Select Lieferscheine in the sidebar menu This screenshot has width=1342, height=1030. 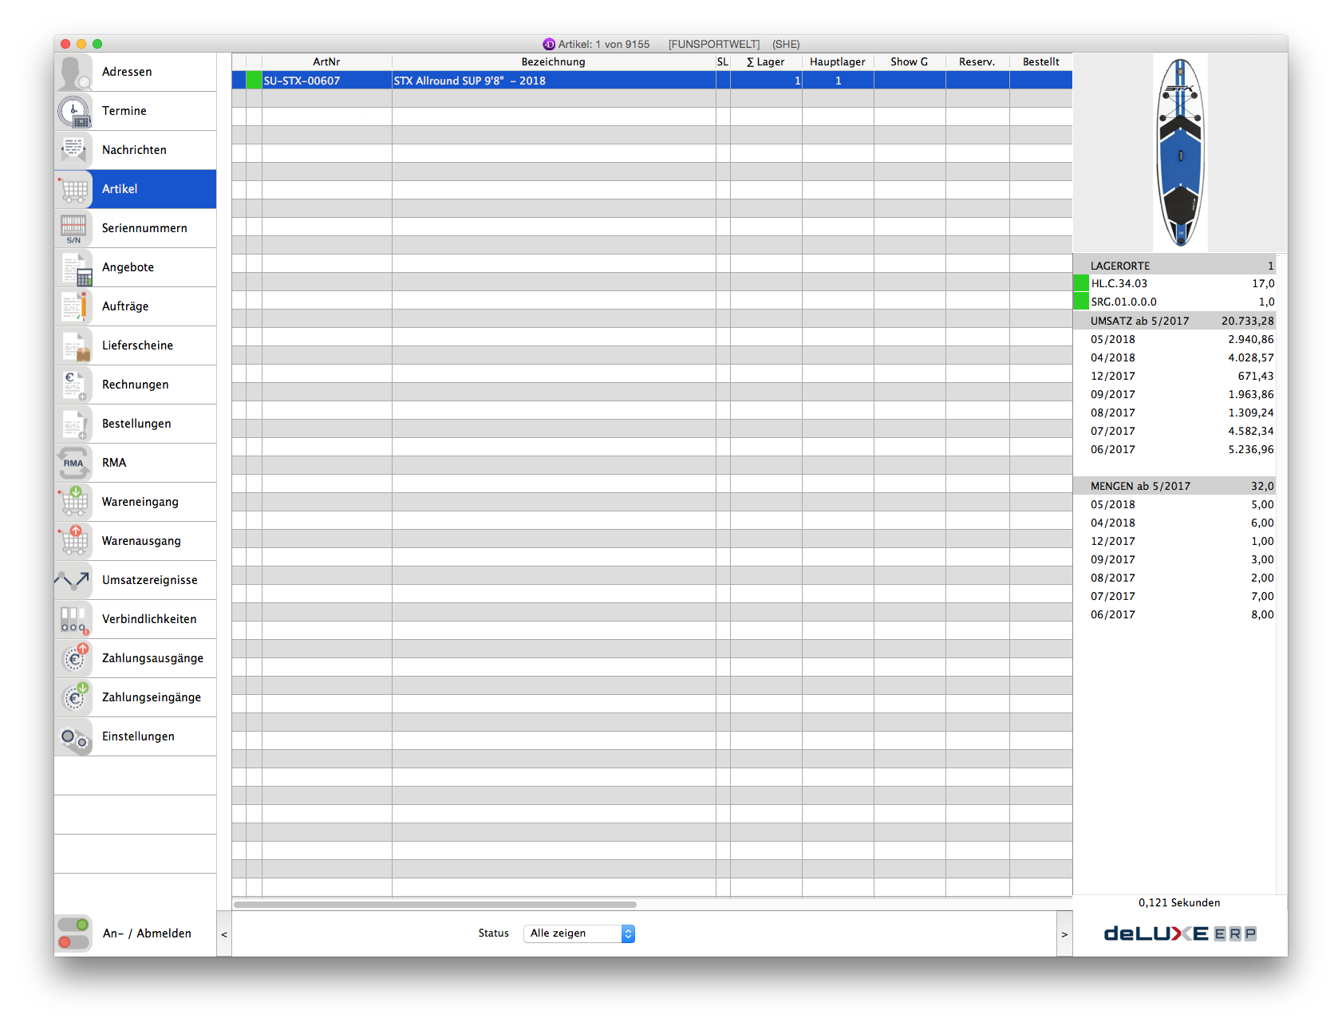click(137, 345)
